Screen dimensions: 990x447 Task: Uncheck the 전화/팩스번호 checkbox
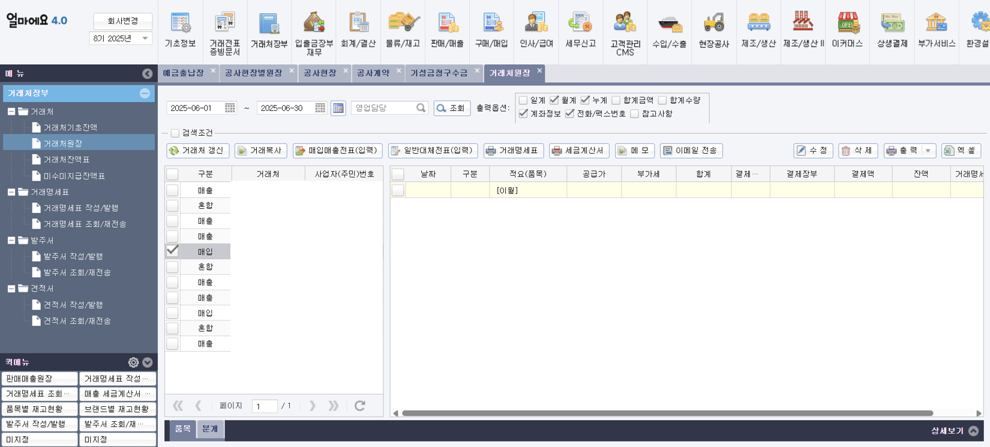[x=569, y=113]
